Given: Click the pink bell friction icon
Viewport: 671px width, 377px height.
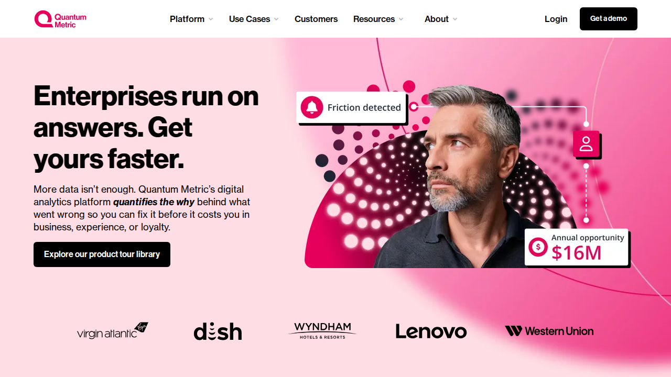Looking at the screenshot, I should [x=312, y=107].
